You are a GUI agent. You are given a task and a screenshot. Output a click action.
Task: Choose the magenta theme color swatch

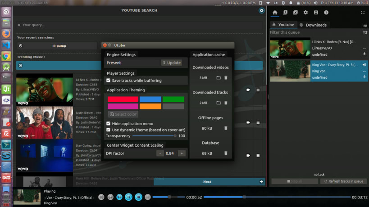pyautogui.click(x=123, y=107)
